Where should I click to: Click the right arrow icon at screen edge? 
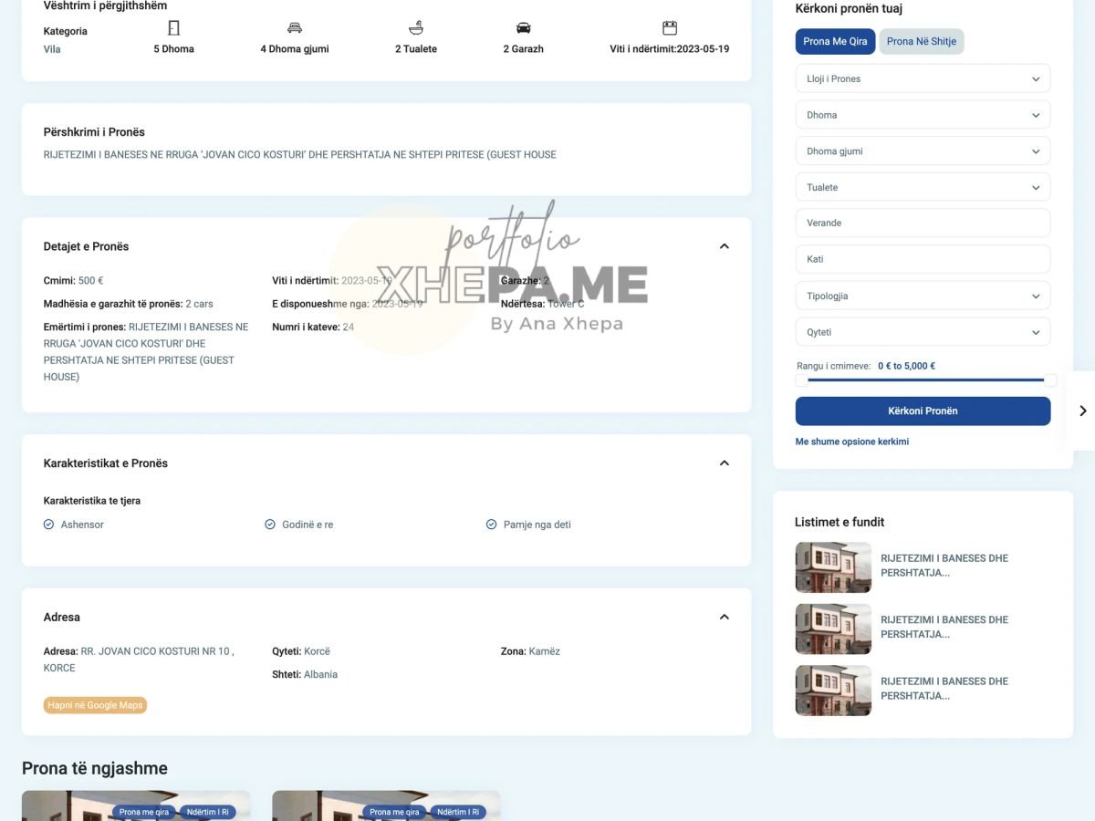pyautogui.click(x=1082, y=410)
